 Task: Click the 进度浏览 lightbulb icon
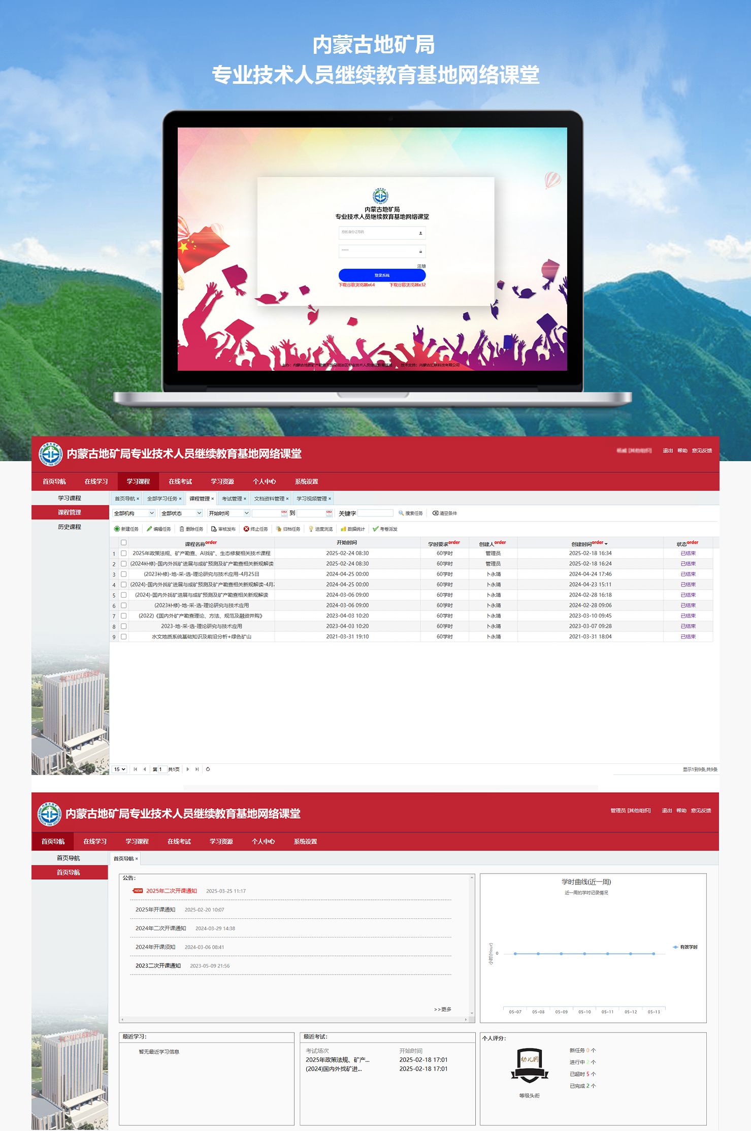coord(311,529)
